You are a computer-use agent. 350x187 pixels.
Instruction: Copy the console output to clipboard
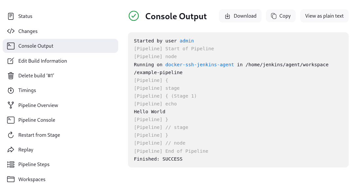click(281, 16)
